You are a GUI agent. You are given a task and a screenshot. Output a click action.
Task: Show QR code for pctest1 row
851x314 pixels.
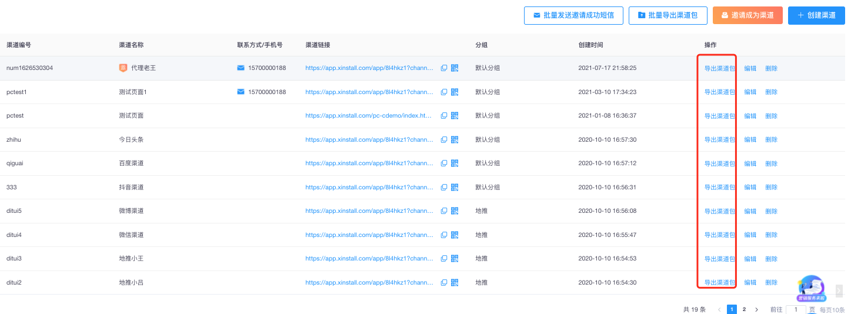tap(455, 92)
